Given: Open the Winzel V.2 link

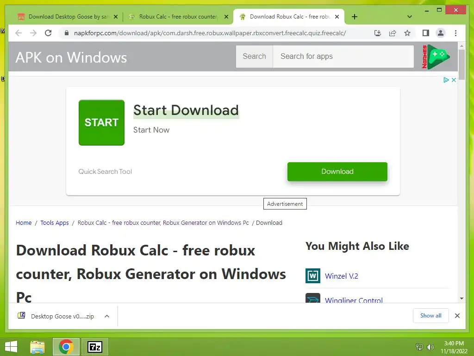Looking at the screenshot, I should pos(342,276).
